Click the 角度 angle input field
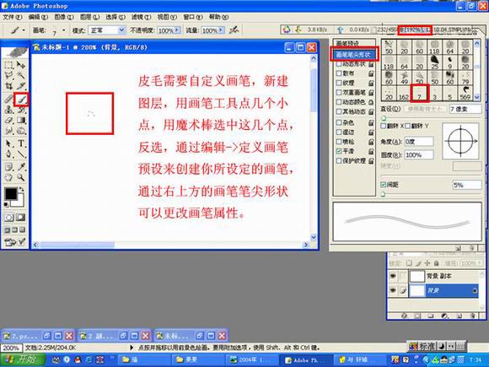489x367 pixels. tap(418, 142)
